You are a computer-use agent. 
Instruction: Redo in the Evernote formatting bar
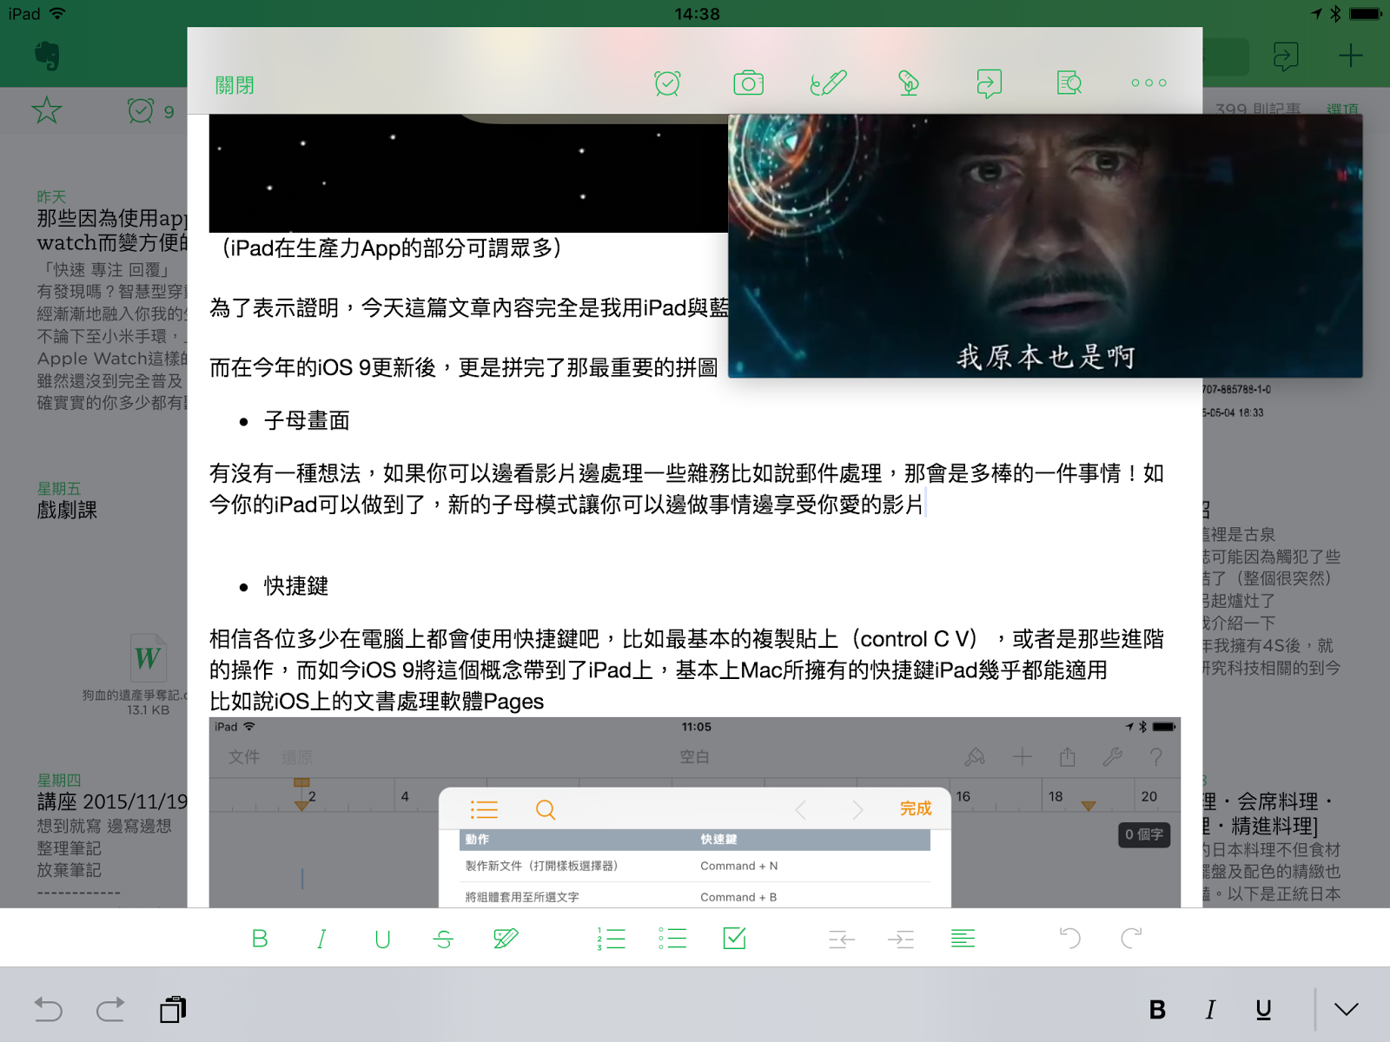click(x=1131, y=939)
